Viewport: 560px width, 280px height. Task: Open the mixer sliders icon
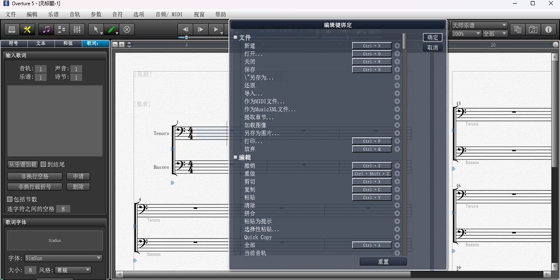pyautogui.click(x=77, y=29)
